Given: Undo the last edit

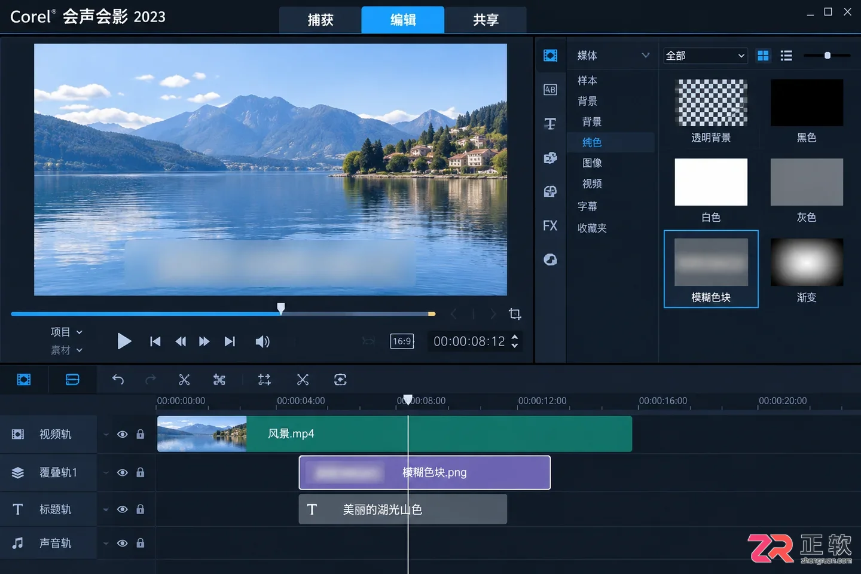Looking at the screenshot, I should point(118,380).
